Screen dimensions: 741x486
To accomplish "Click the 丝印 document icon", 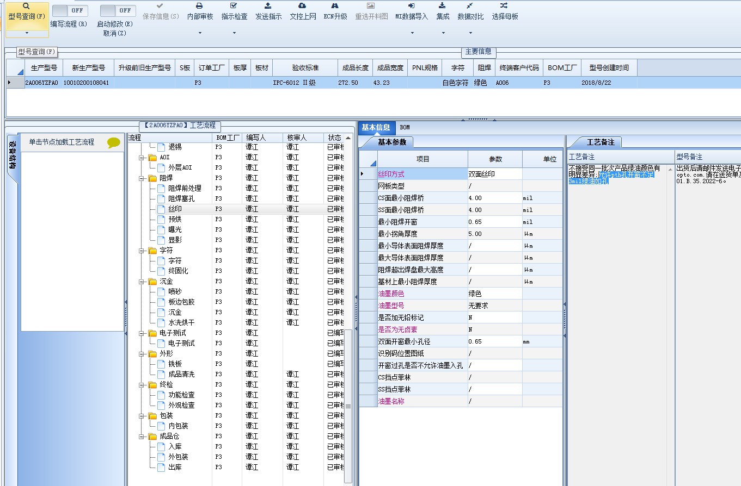I will (161, 209).
